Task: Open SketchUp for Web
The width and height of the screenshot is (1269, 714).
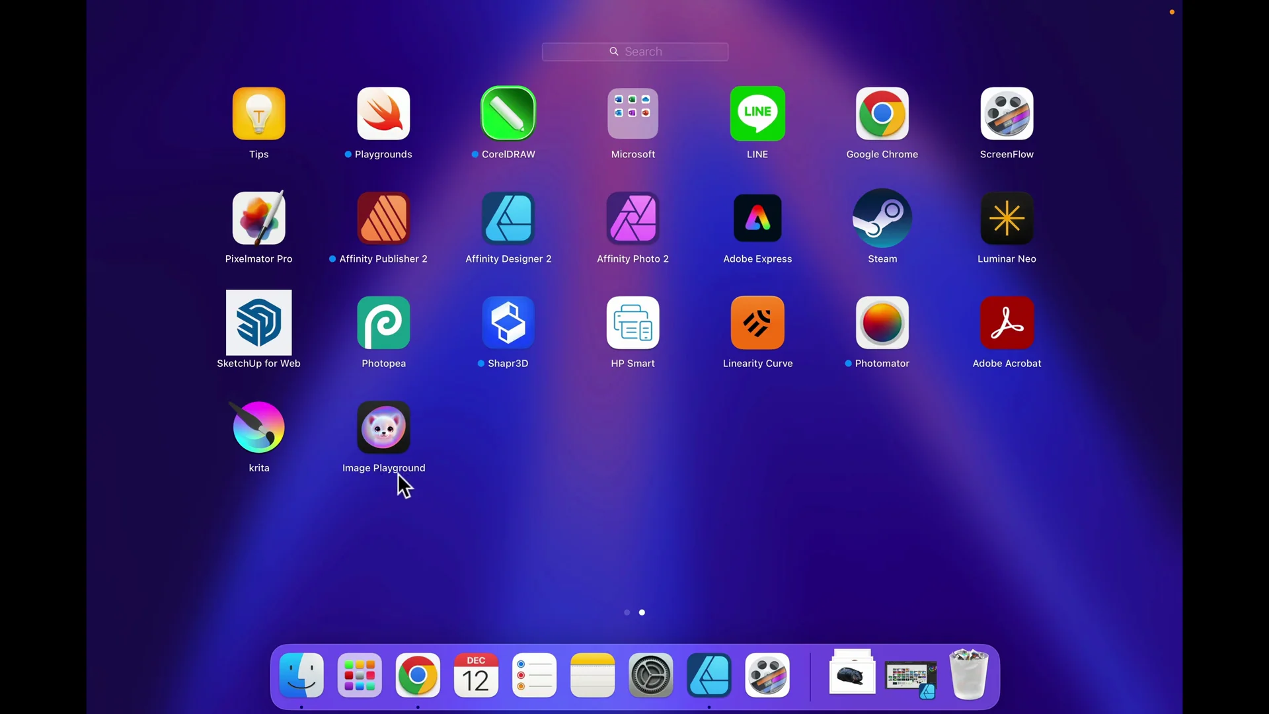Action: point(258,323)
